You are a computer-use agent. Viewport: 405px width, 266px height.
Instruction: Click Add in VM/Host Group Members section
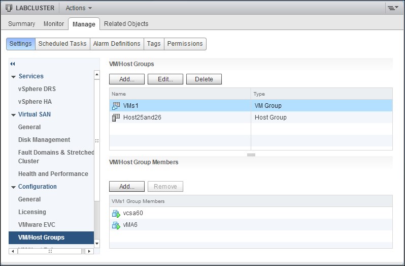[127, 187]
